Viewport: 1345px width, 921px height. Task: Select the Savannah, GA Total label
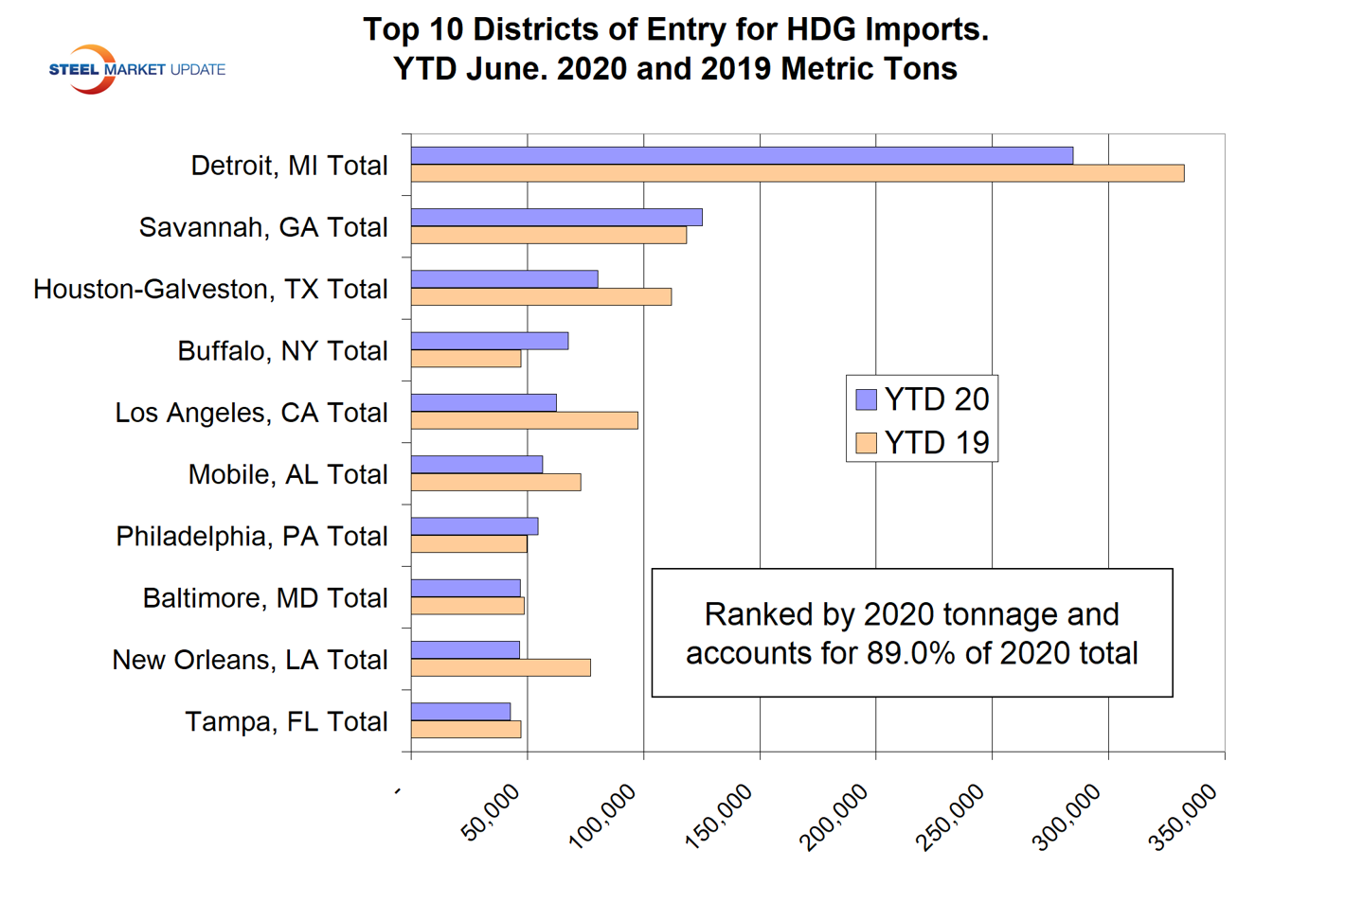pyautogui.click(x=263, y=227)
